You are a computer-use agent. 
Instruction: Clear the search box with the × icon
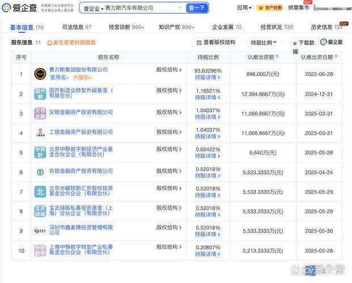pos(180,8)
